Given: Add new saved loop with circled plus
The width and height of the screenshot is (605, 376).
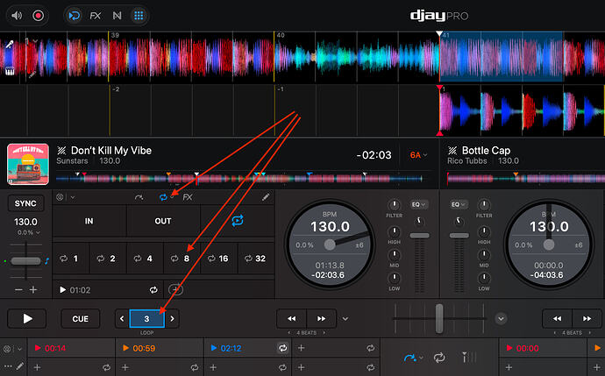Looking at the screenshot, I should click(175, 289).
